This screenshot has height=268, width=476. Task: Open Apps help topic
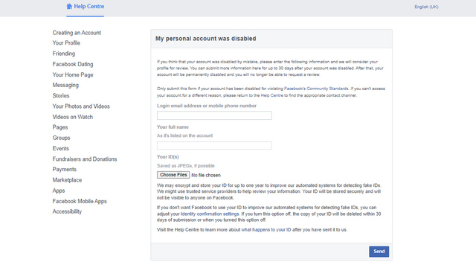58,191
